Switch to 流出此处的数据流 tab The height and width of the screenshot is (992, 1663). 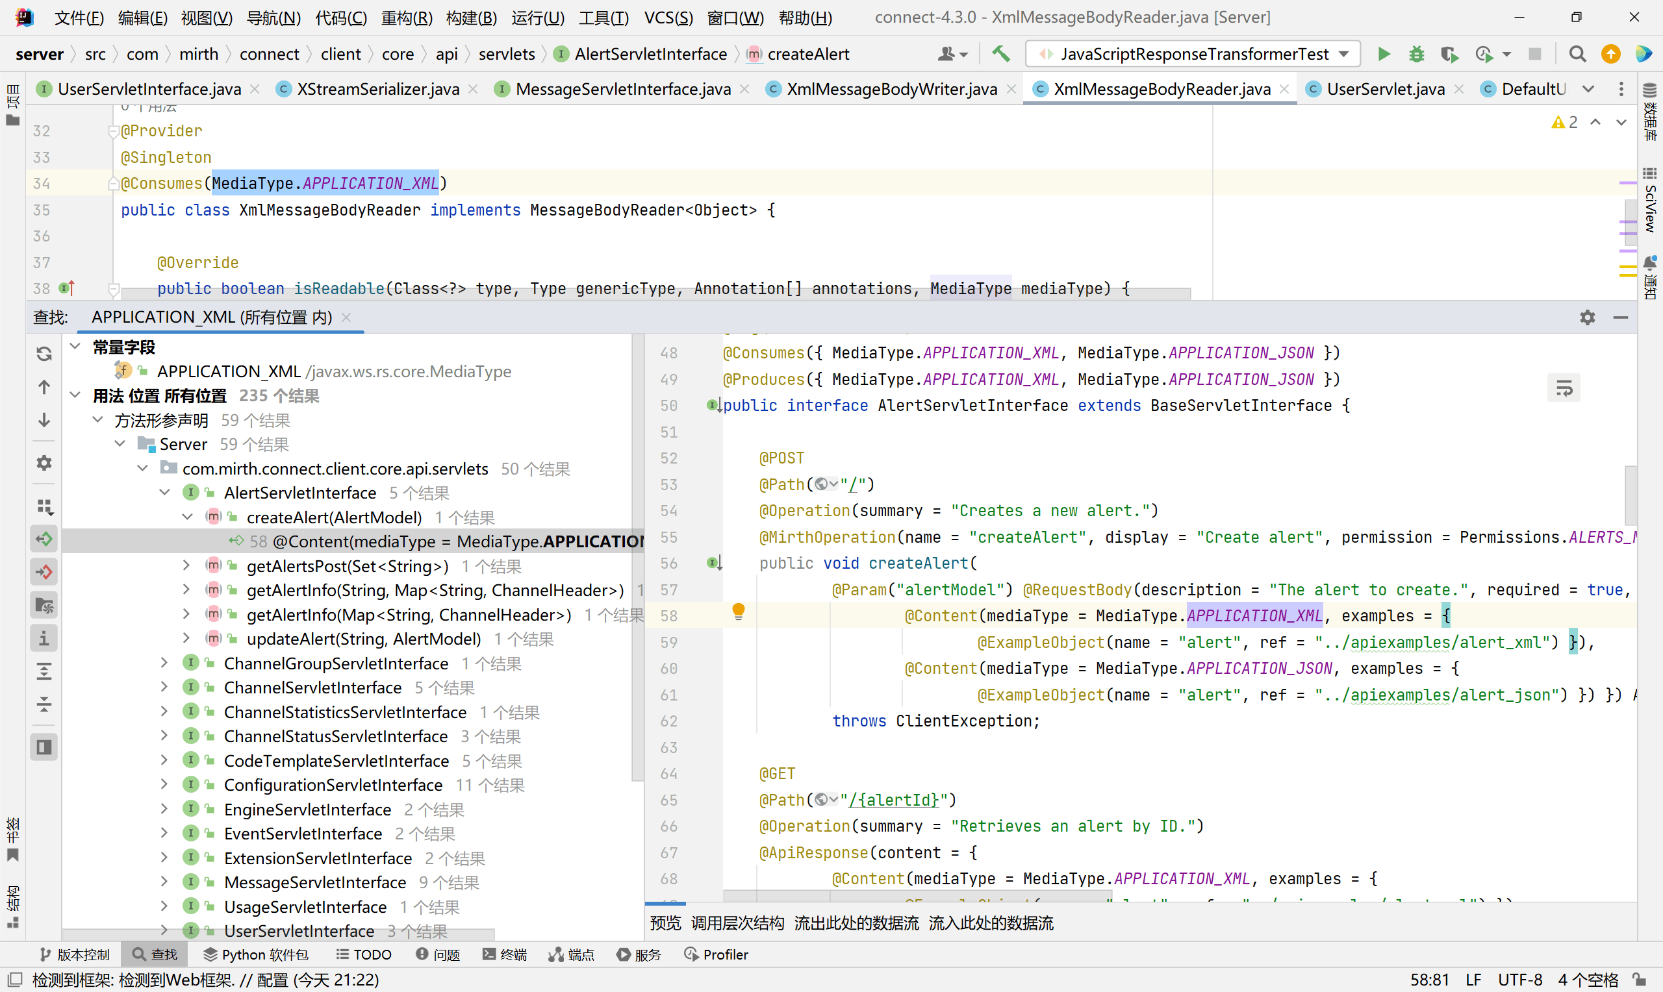pyautogui.click(x=857, y=923)
